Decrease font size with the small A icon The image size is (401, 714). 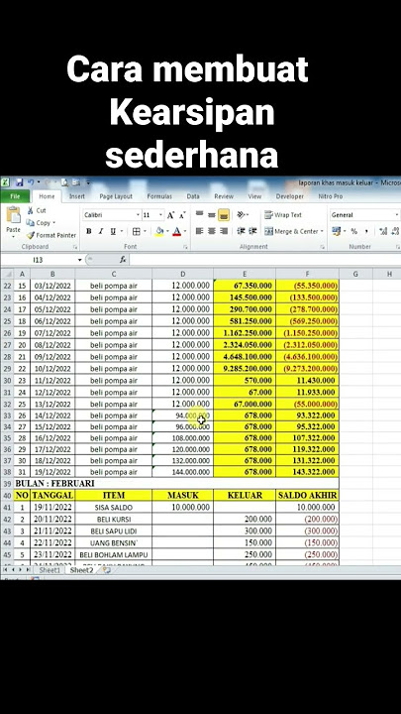(x=182, y=215)
